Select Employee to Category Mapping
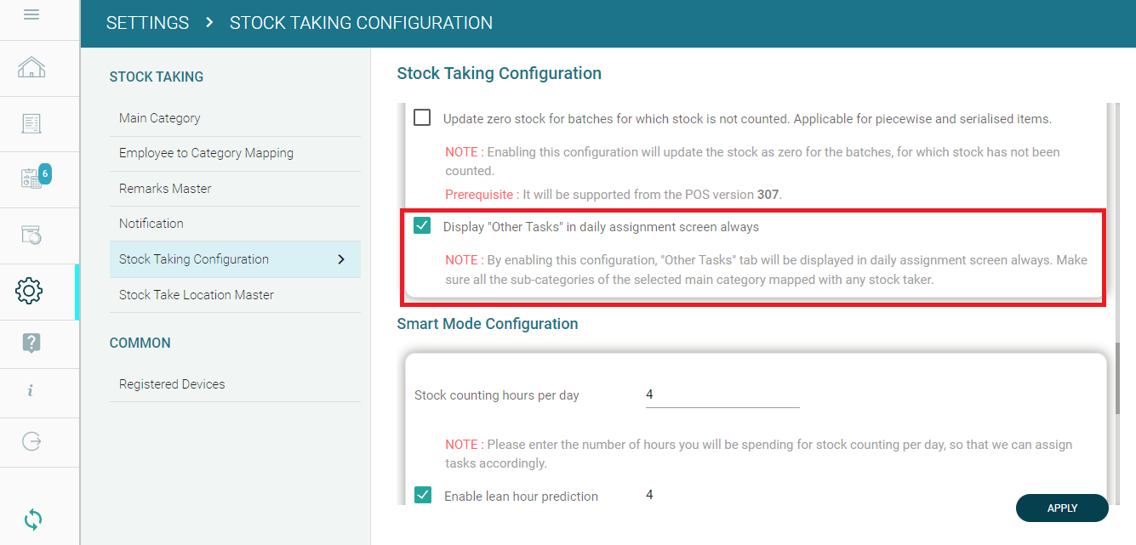The width and height of the screenshot is (1136, 545). (x=206, y=153)
